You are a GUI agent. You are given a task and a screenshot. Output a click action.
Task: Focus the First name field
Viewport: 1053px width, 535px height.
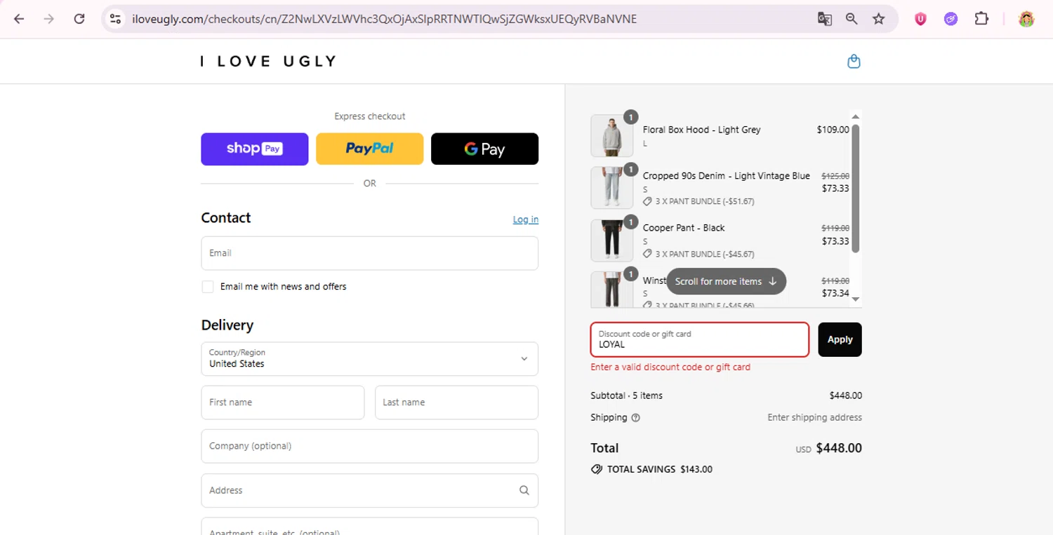point(283,402)
